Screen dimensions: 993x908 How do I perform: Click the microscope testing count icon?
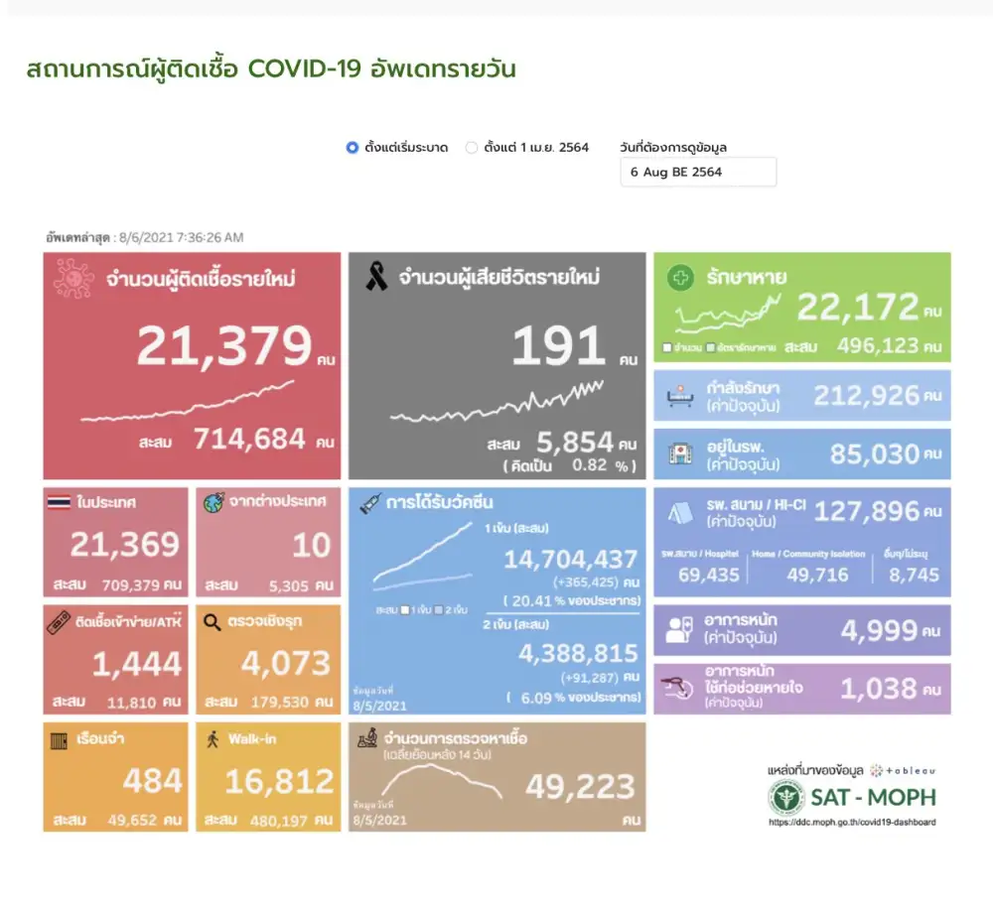368,739
